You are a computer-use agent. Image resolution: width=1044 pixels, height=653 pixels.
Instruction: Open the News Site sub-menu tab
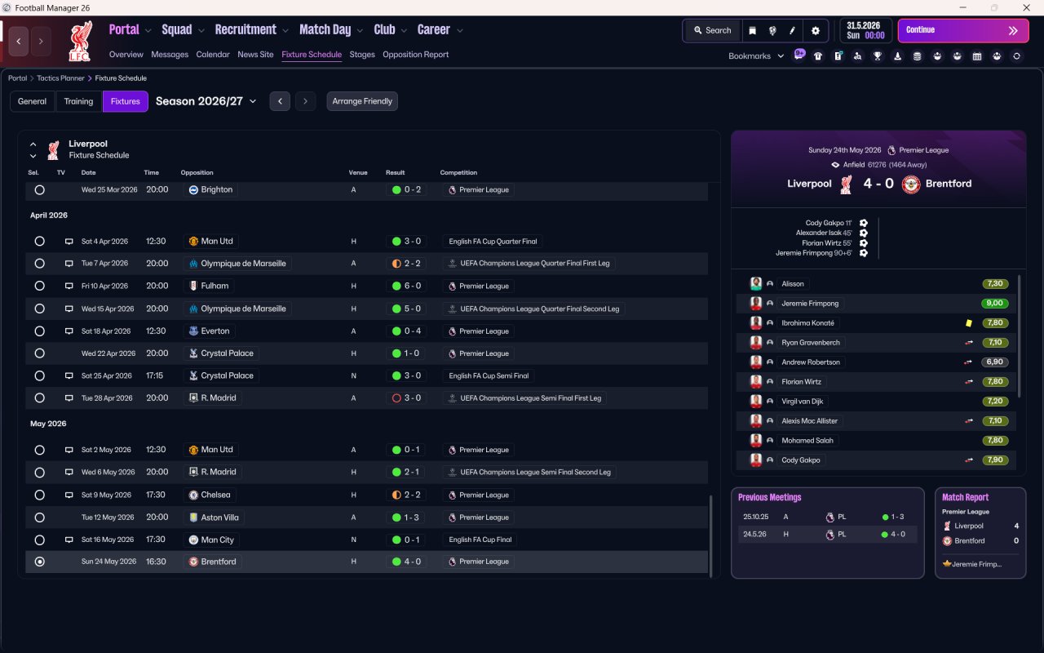click(255, 55)
